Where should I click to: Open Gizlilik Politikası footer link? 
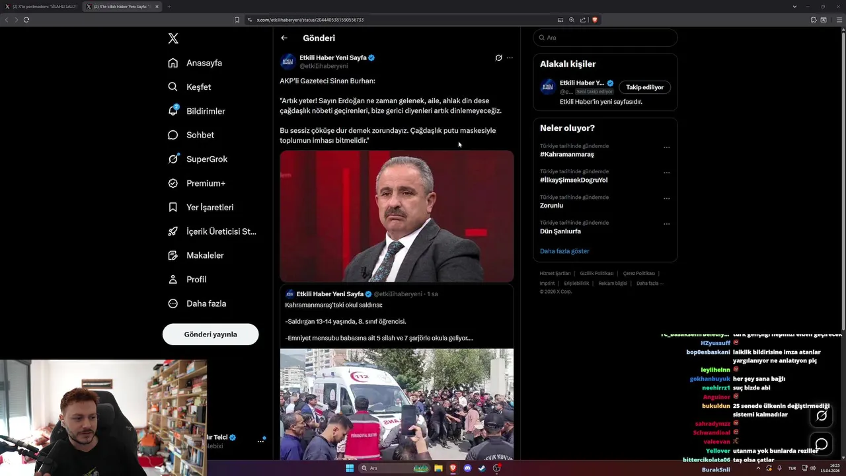pos(597,273)
